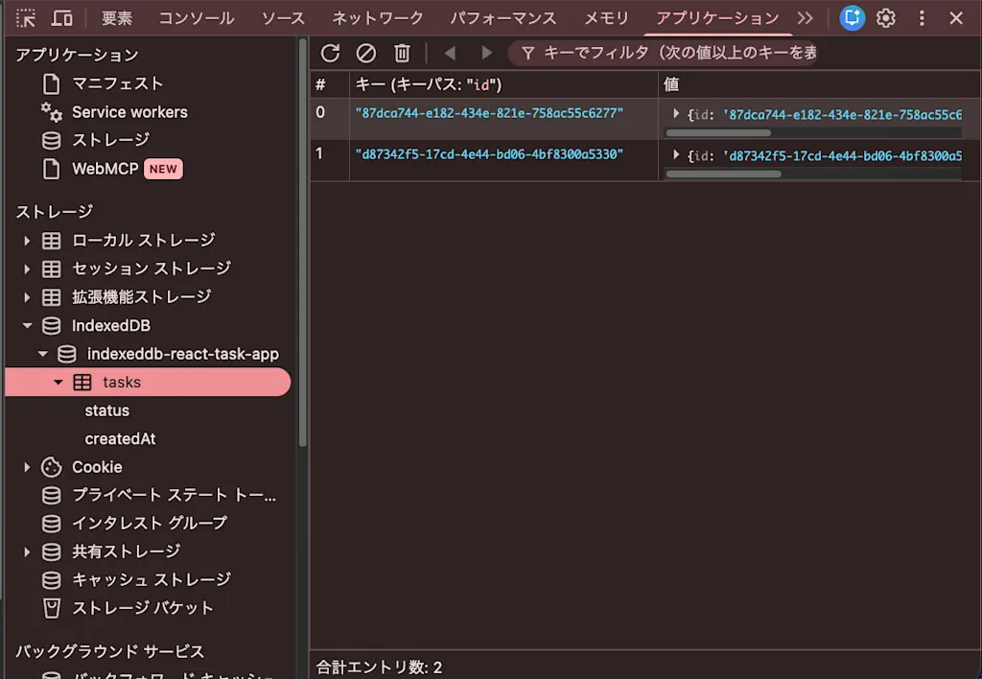Switch to the ネットワーク tab
This screenshot has width=982, height=679.
point(378,18)
